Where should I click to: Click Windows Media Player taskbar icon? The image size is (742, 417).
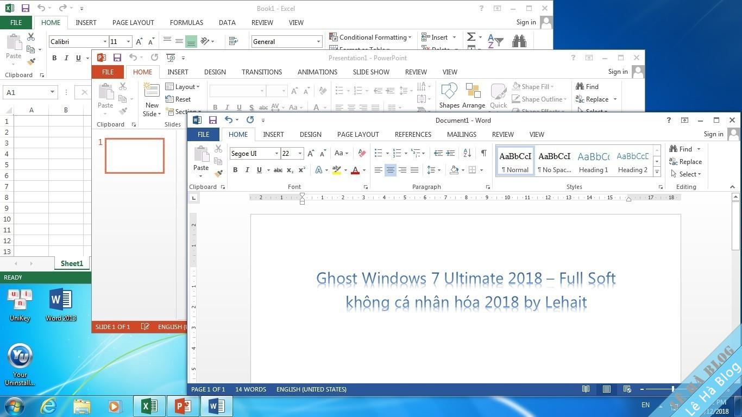(x=115, y=406)
